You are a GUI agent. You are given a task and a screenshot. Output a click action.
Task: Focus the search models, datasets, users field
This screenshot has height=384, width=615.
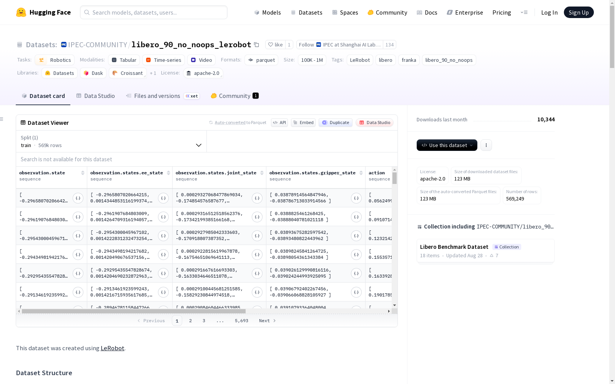pyautogui.click(x=154, y=12)
